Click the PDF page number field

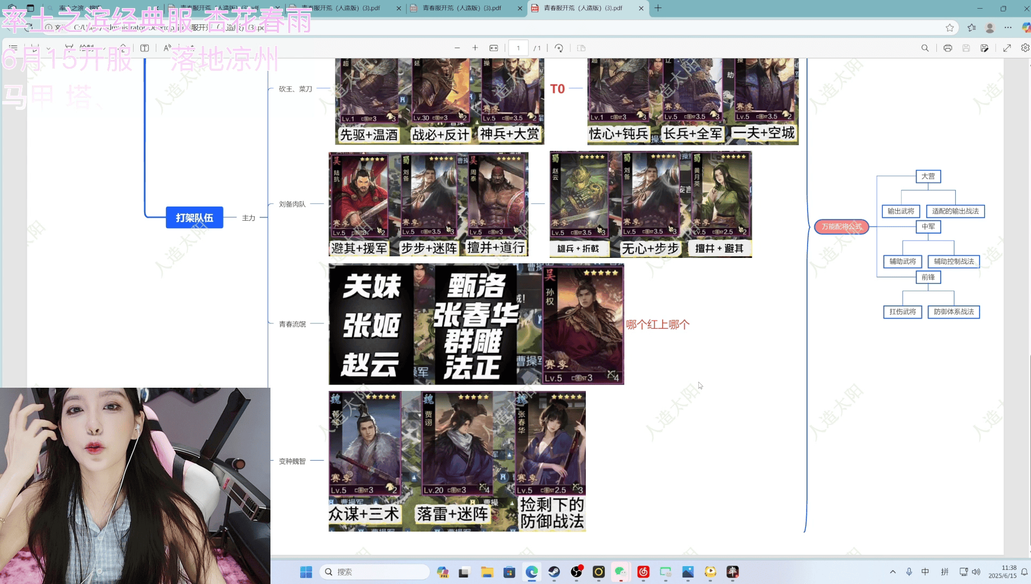(518, 48)
